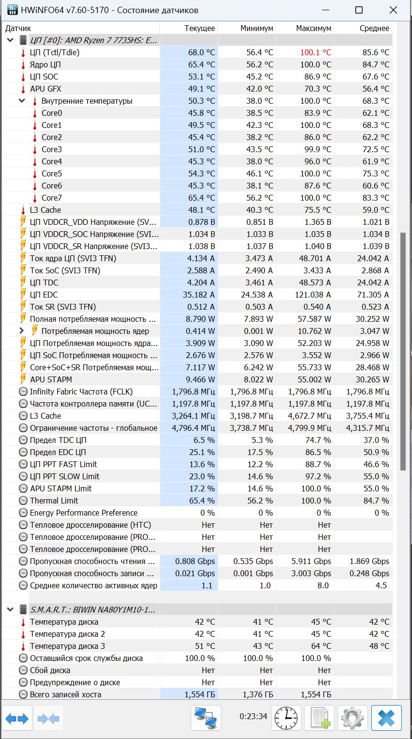412x739 pixels.
Task: Click the gauge icon beside Energy Performance Preference
Action: (x=23, y=513)
